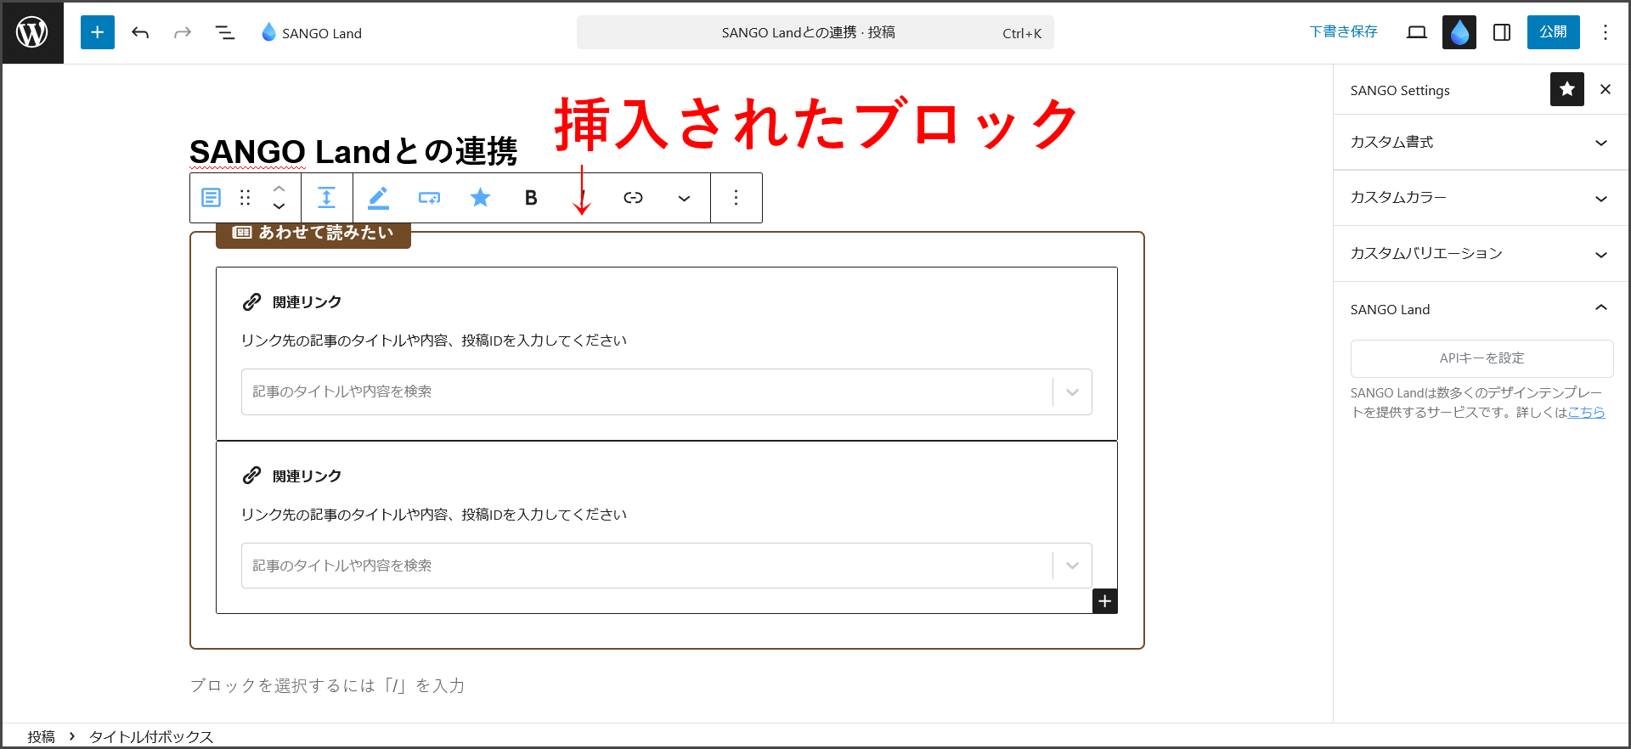Open first 関連リンク search dropdown arrow
The width and height of the screenshot is (1631, 749).
click(1072, 391)
